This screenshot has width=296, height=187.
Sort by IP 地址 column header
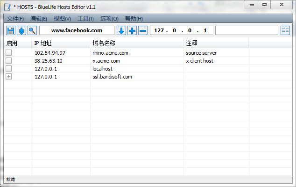point(61,43)
